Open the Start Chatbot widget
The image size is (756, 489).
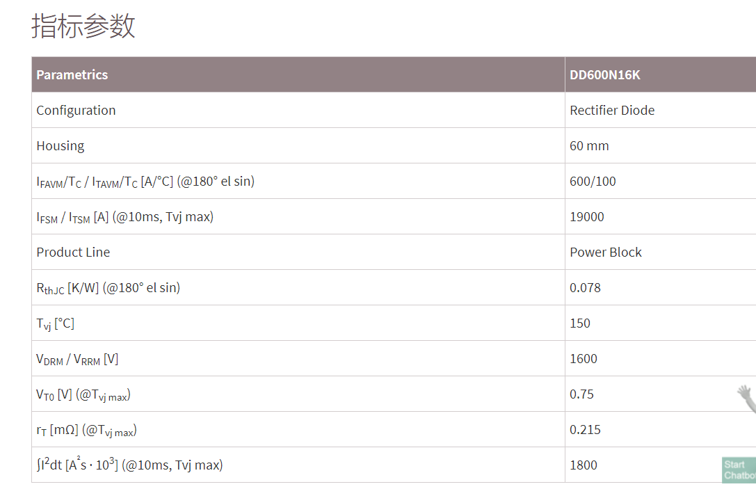(739, 470)
